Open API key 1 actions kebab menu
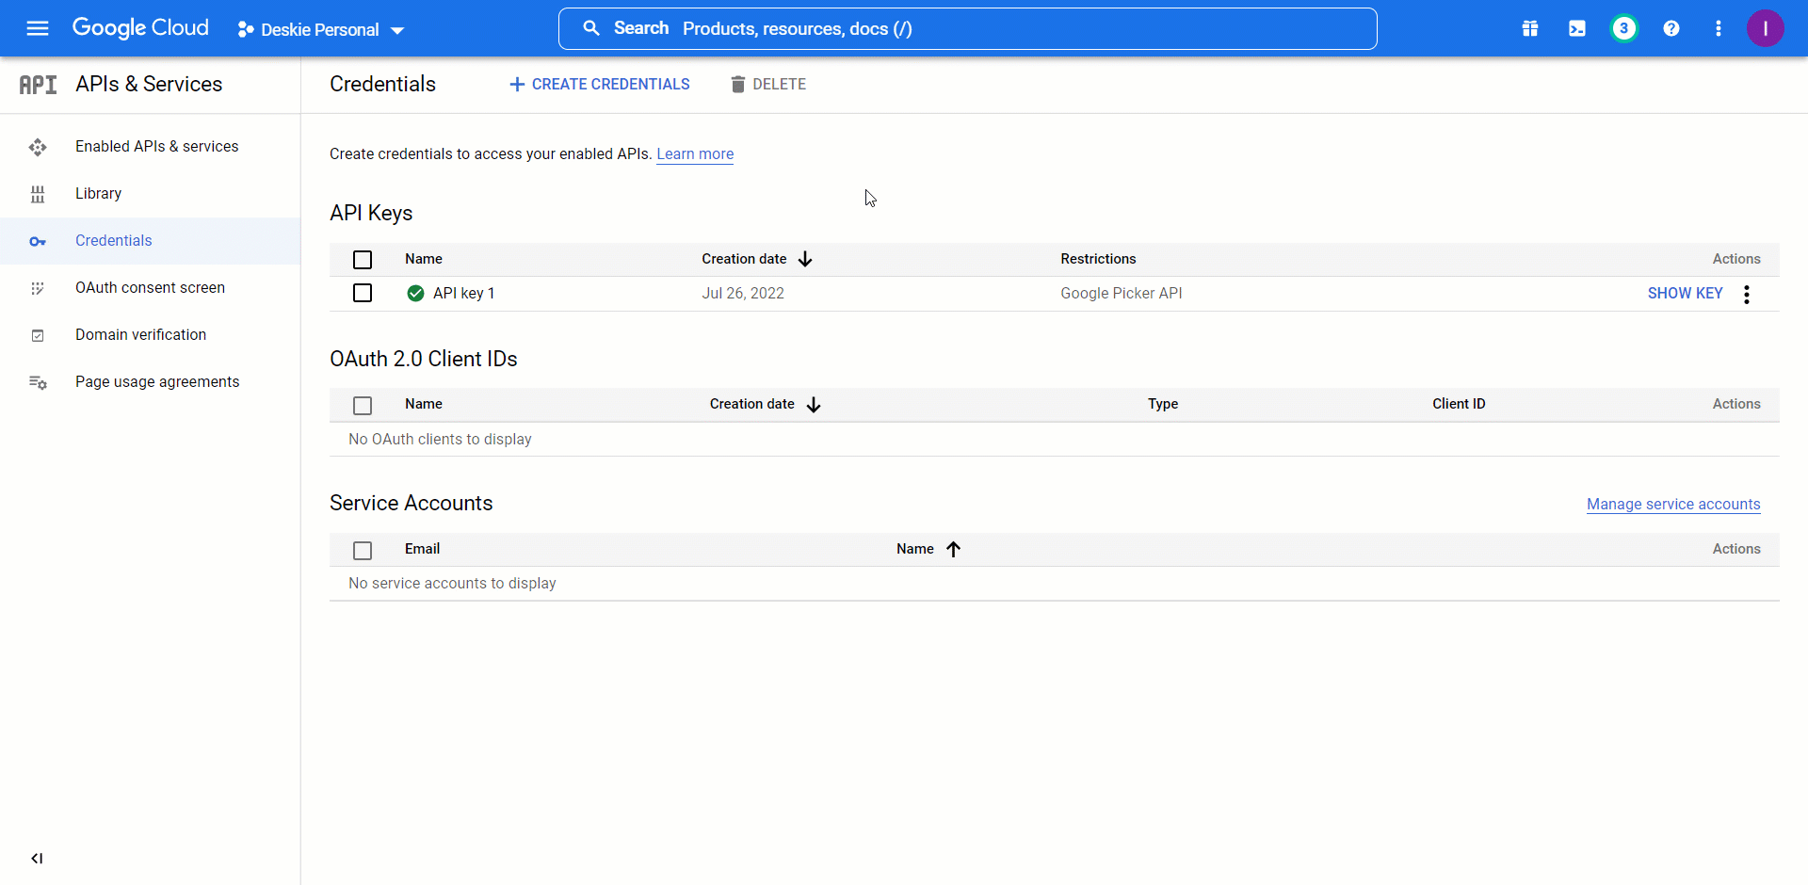The height and width of the screenshot is (885, 1808). point(1747,295)
